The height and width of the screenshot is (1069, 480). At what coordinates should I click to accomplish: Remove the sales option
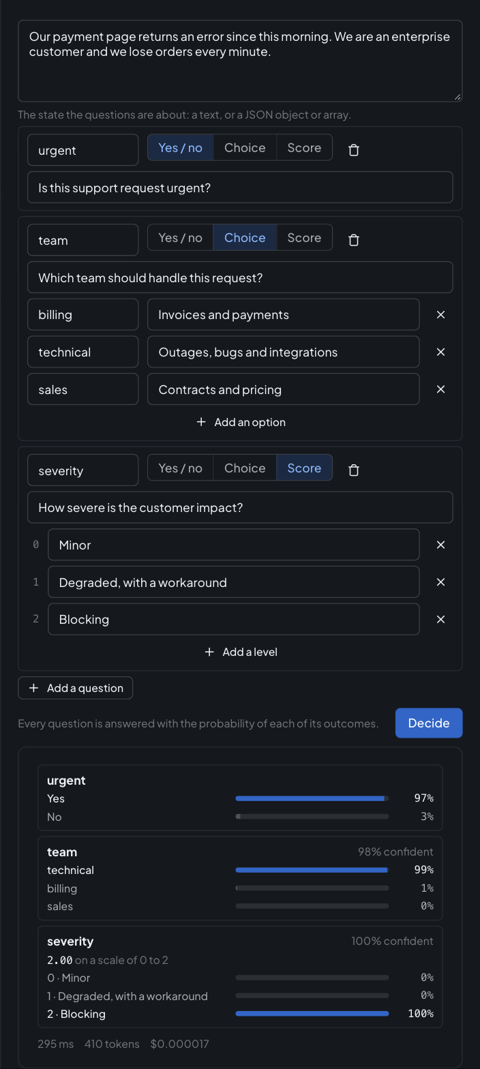pos(440,389)
